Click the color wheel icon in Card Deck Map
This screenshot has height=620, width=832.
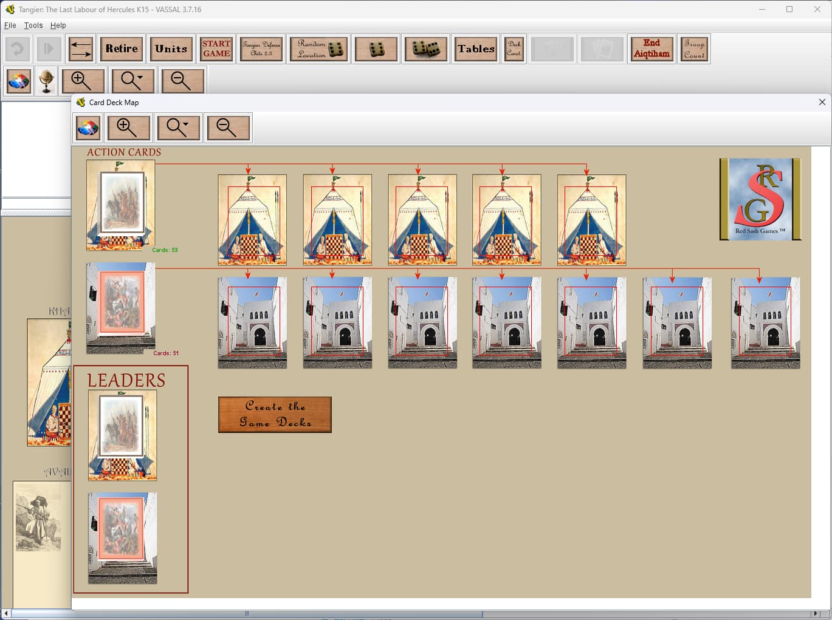point(88,128)
